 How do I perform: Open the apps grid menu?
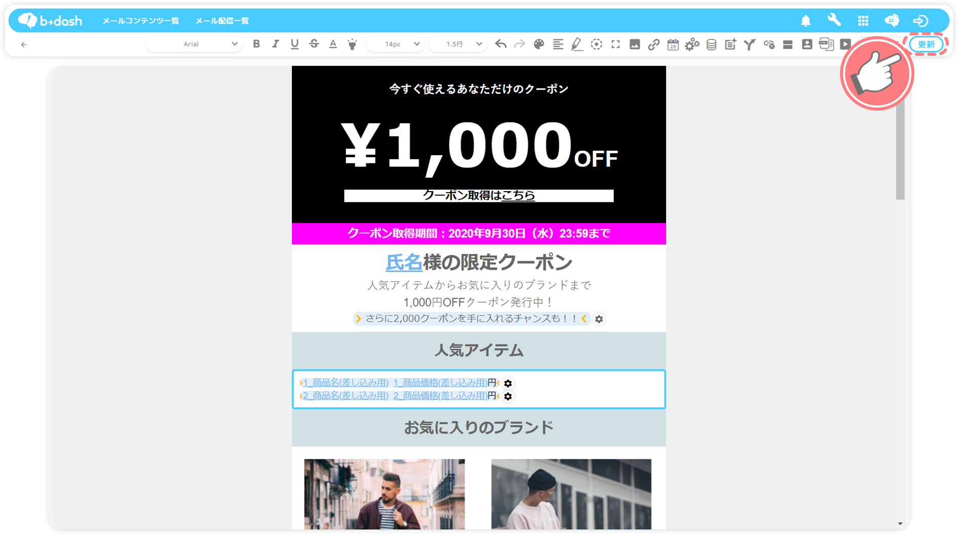pyautogui.click(x=863, y=20)
